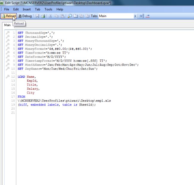Click the DecimalSep text on line 2
Viewport: 194px width, 185px height.
coord(34,37)
